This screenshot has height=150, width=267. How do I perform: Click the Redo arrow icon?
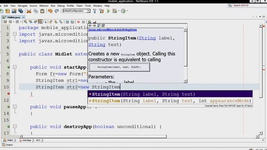tap(57, 11)
